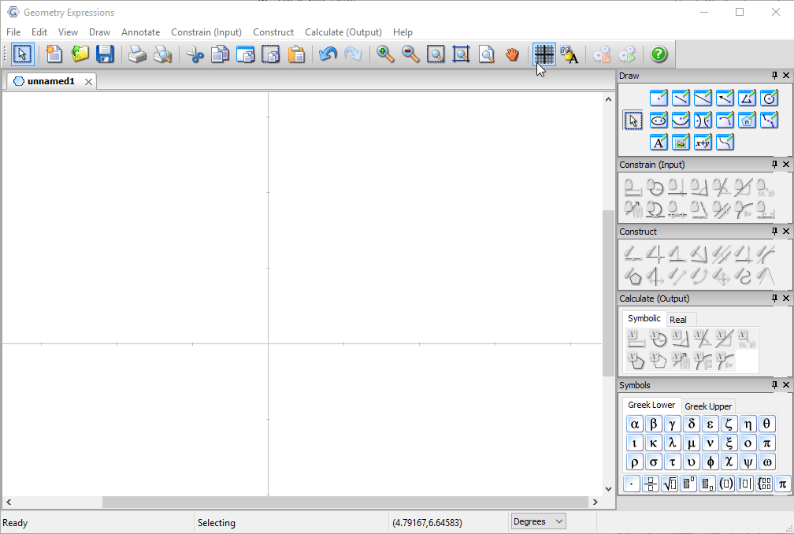The width and height of the screenshot is (794, 534).
Task: Select the Draw Hyperbola tool
Action: (703, 121)
